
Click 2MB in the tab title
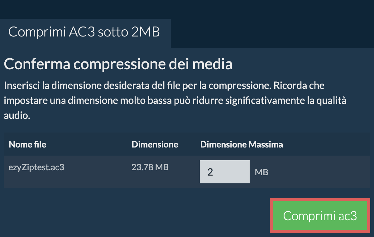[145, 32]
